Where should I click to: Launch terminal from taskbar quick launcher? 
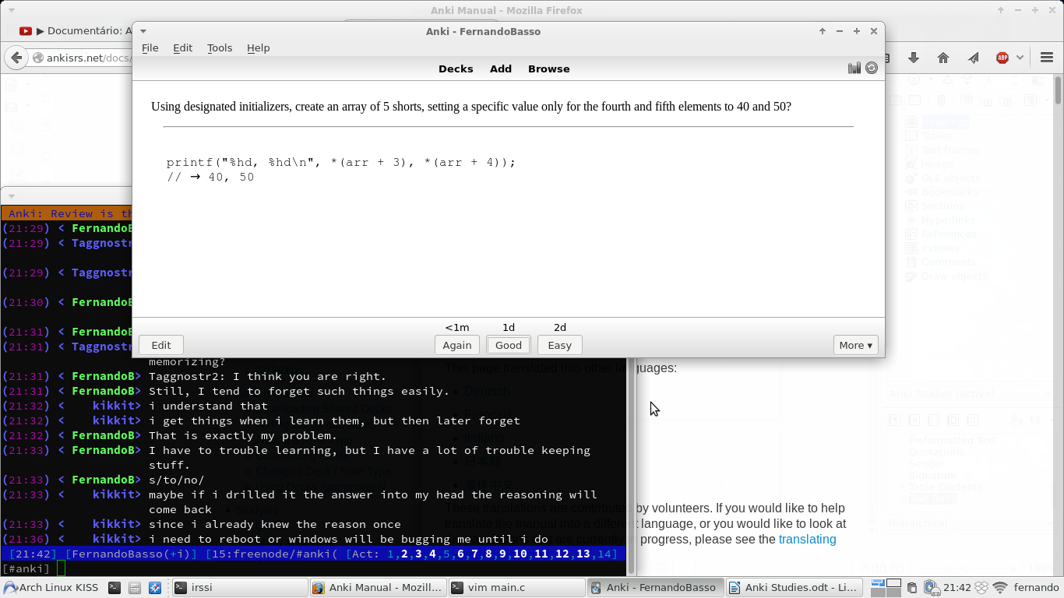coord(115,588)
